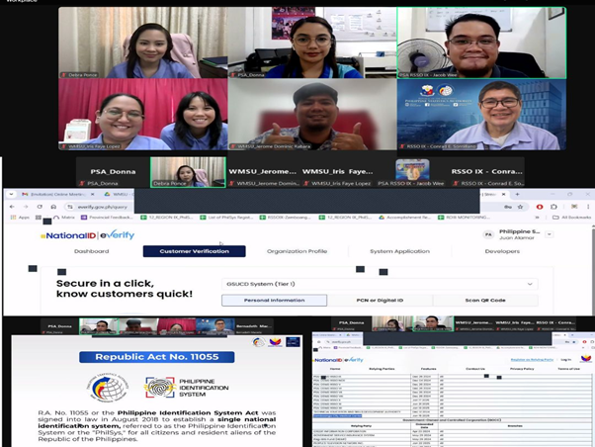
Task: Open the Developers tab
Action: click(502, 251)
